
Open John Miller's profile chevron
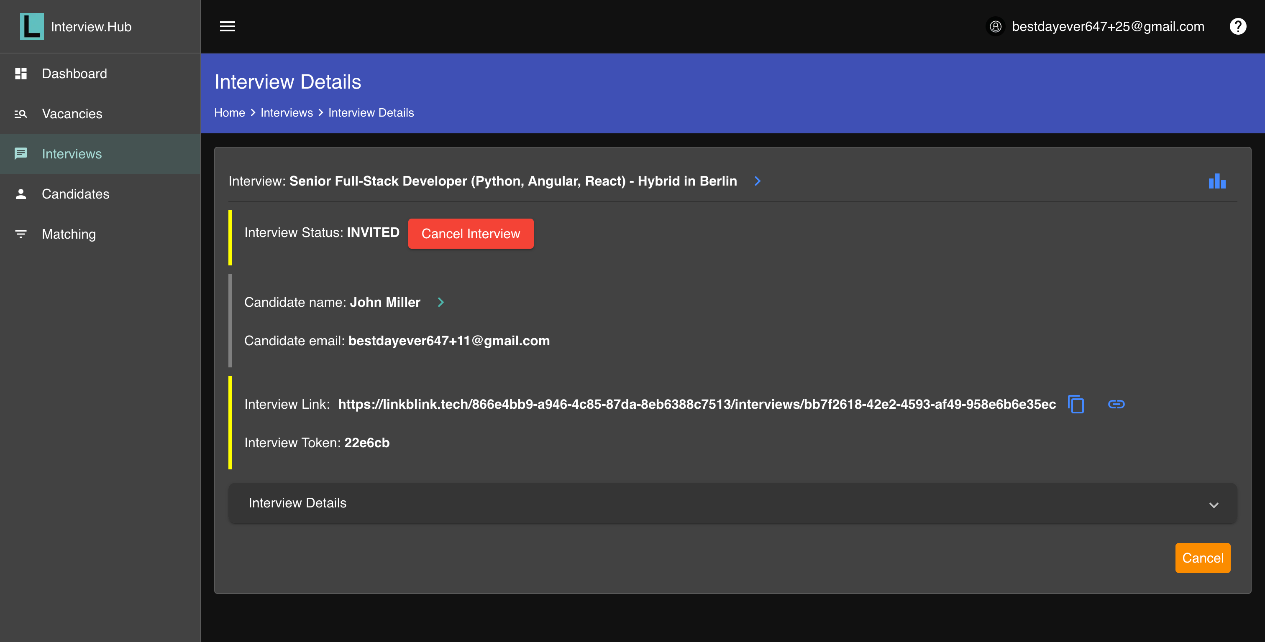point(440,302)
